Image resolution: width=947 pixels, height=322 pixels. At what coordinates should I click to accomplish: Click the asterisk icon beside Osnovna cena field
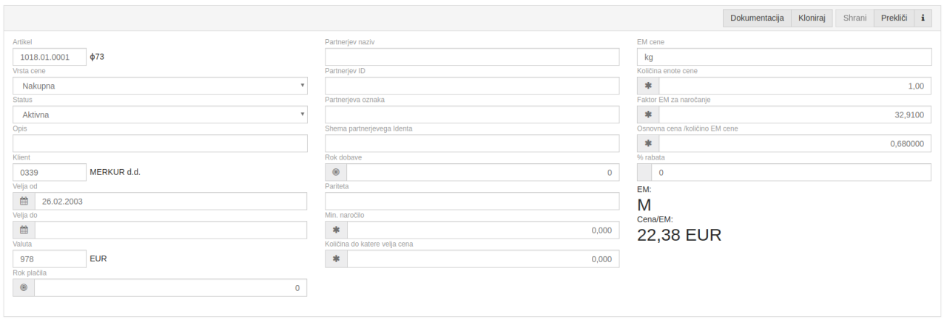click(648, 143)
